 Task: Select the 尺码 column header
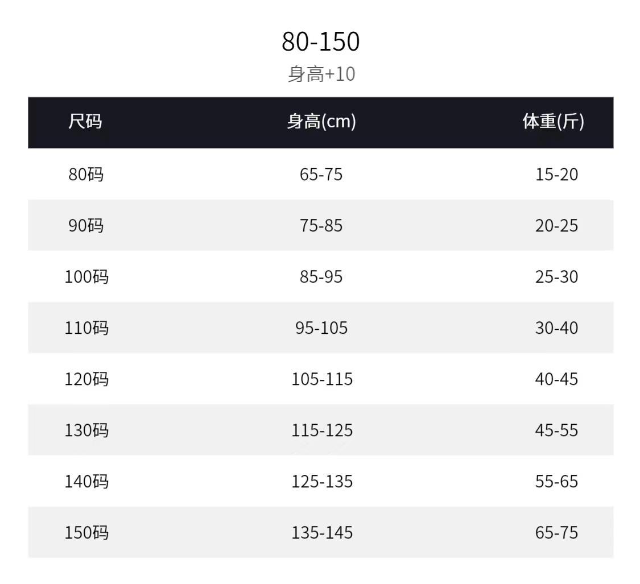click(x=85, y=122)
